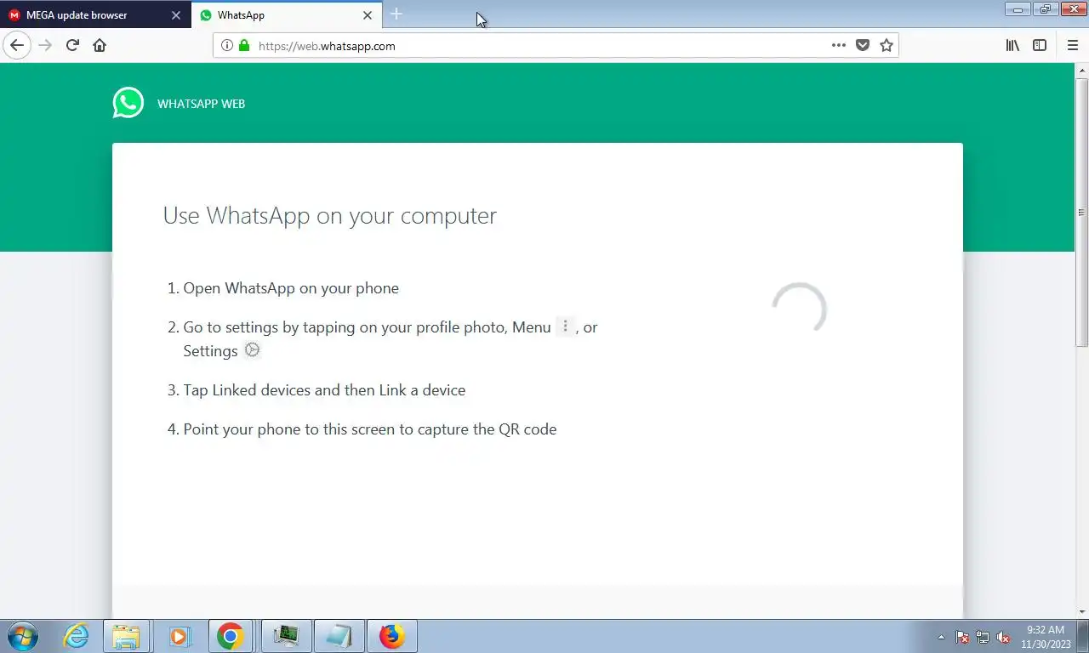The image size is (1089, 653).
Task: Click 'Tap Linked devices and then Link a device'
Action: (324, 390)
